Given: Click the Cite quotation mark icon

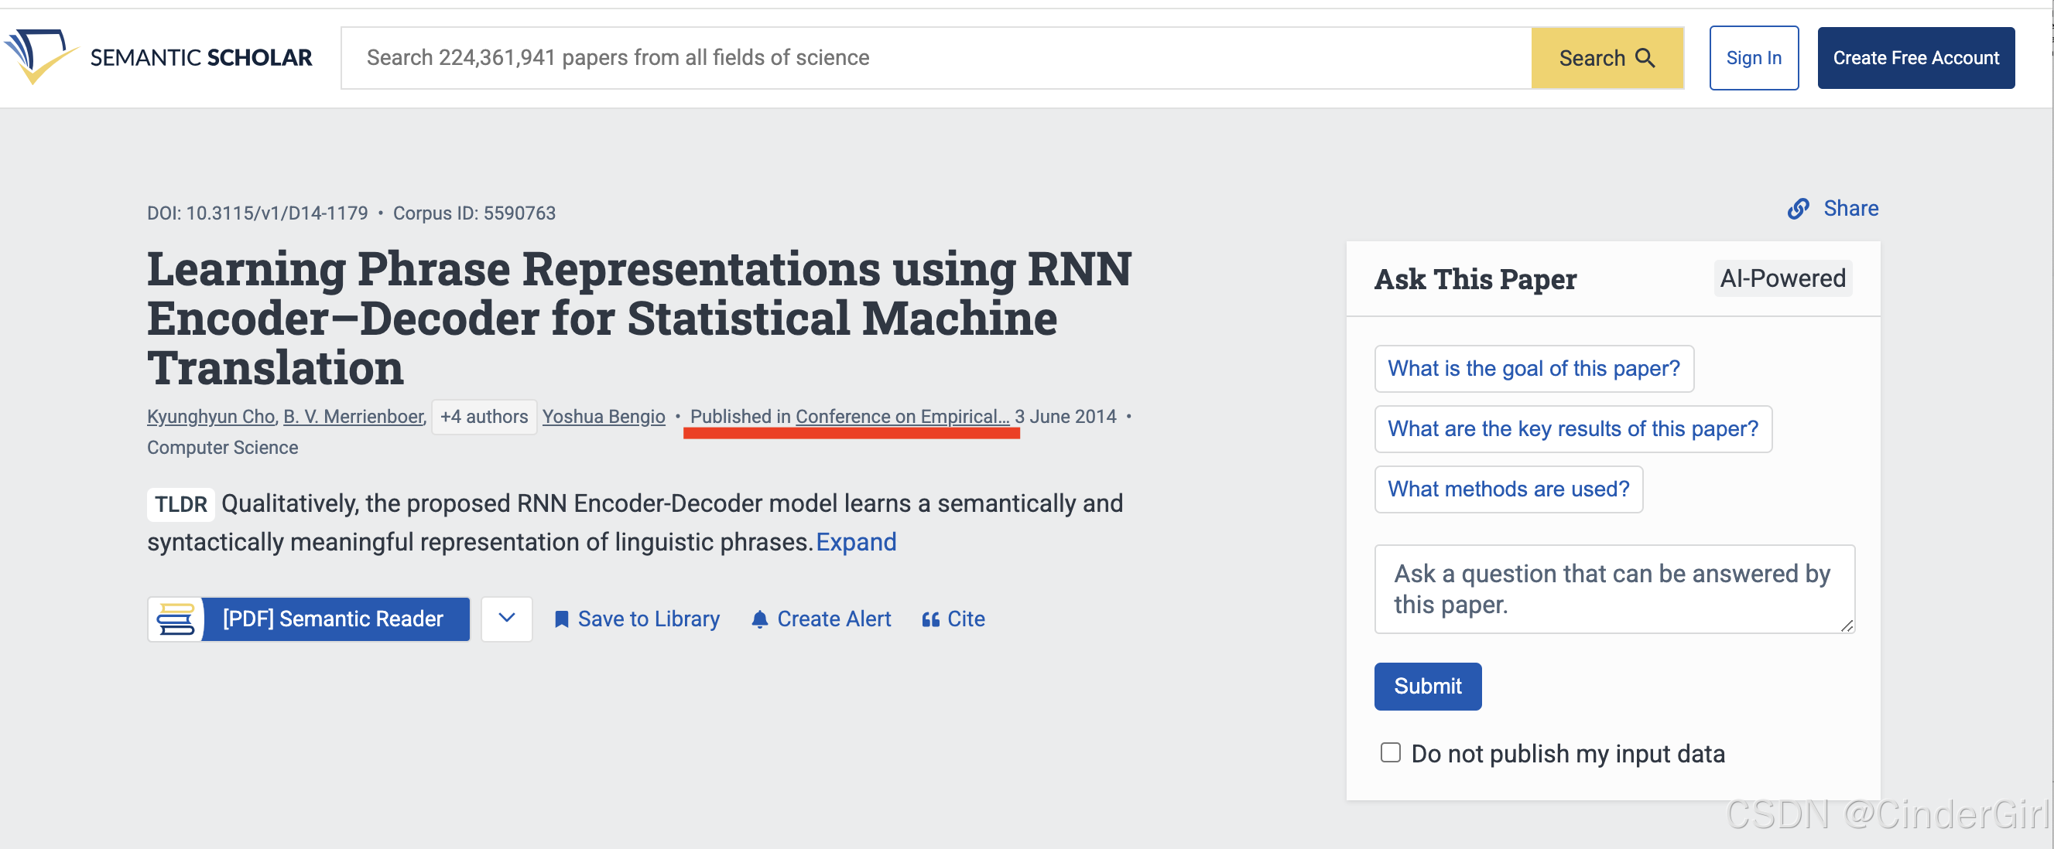Looking at the screenshot, I should tap(929, 619).
